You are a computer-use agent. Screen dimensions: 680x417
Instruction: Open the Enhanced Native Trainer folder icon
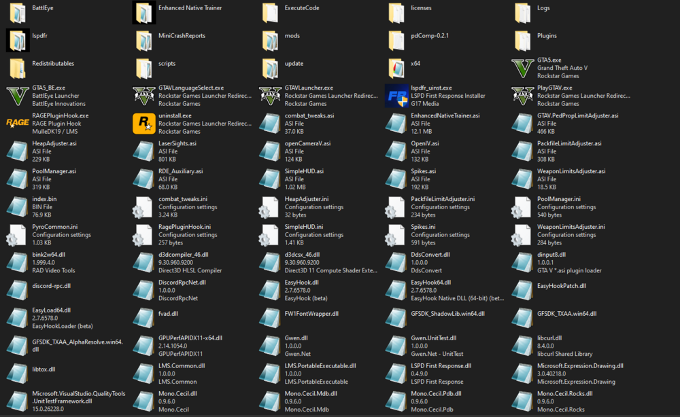[144, 12]
